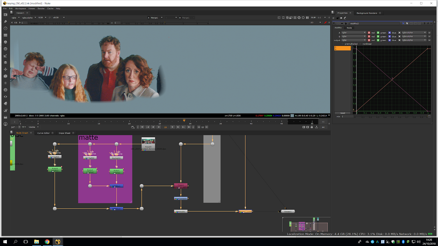The image size is (438, 246).
Task: Toggle the red channel checkbox for input A
Action: coord(369,33)
